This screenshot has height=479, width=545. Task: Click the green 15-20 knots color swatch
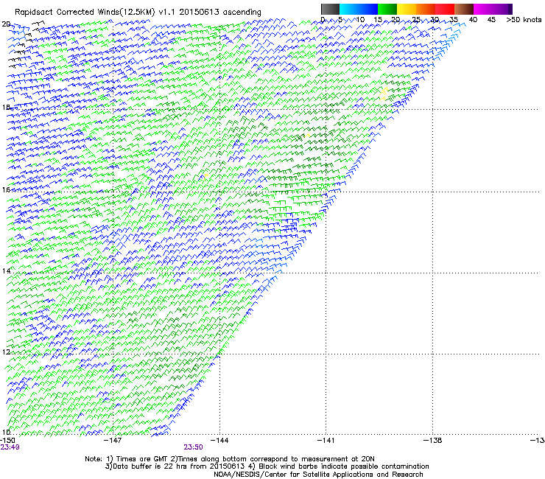pos(387,9)
